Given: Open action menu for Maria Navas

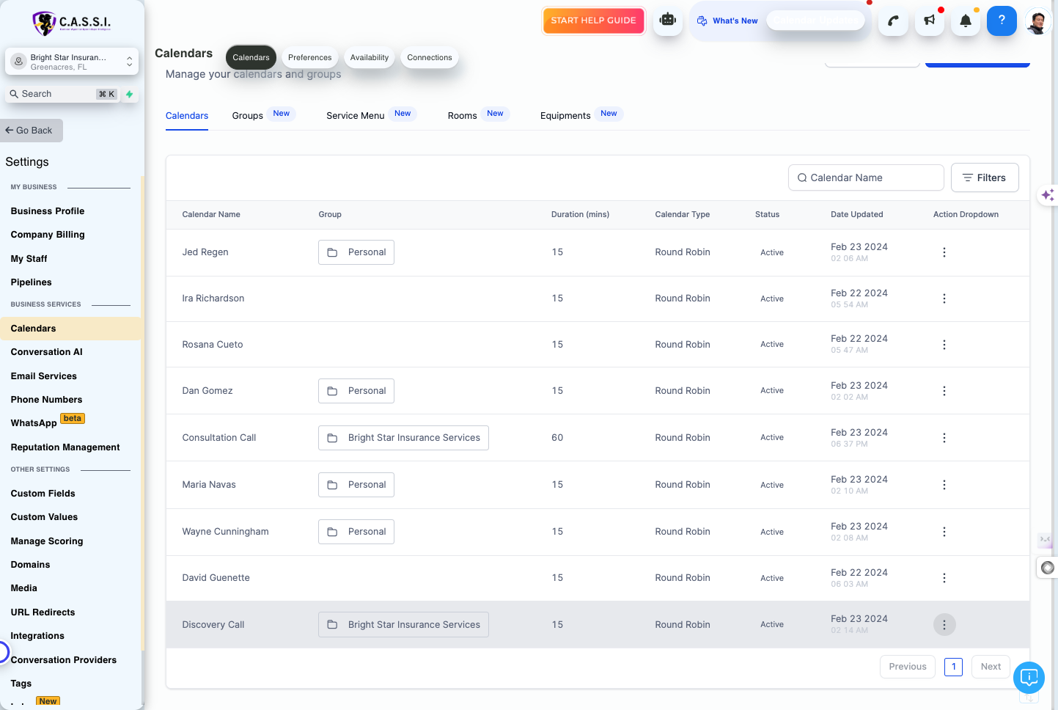Looking at the screenshot, I should coord(944,485).
